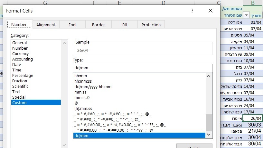Select the General category
The image size is (263, 148).
click(x=36, y=43)
